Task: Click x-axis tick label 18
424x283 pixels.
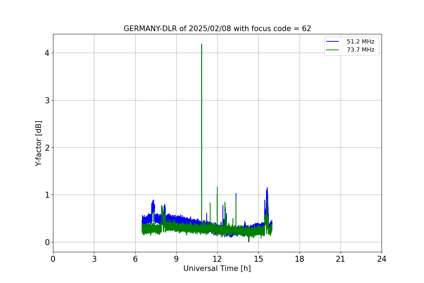Action: pyautogui.click(x=300, y=259)
